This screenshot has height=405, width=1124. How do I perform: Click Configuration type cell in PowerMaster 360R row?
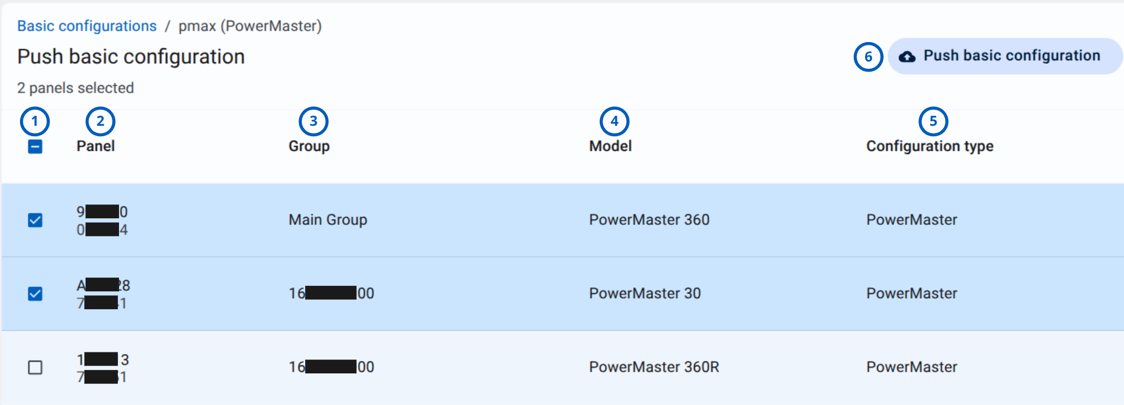coord(911,367)
